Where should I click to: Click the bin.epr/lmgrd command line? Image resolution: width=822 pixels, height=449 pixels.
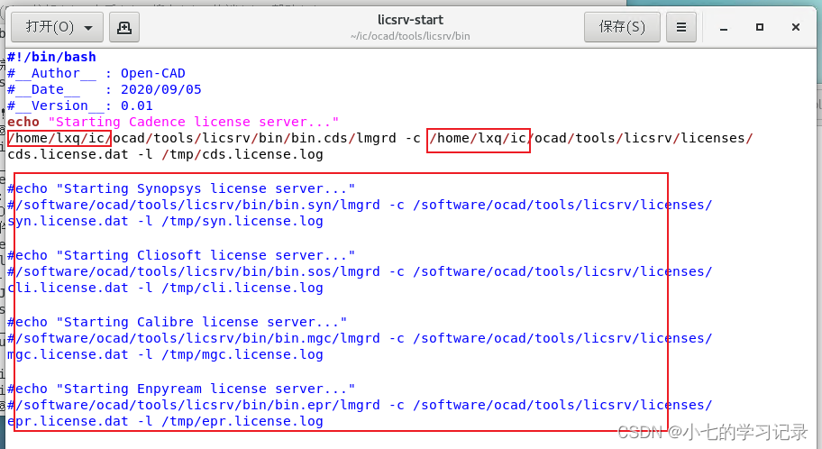point(360,405)
